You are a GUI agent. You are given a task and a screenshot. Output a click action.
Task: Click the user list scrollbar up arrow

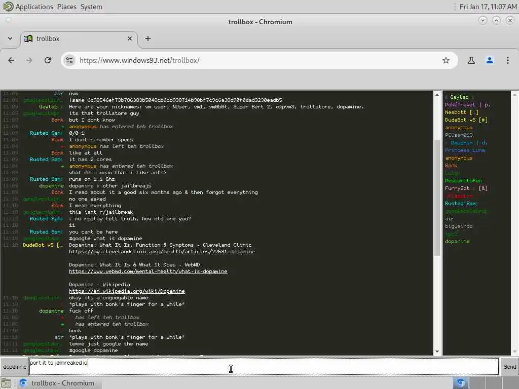coord(515,95)
